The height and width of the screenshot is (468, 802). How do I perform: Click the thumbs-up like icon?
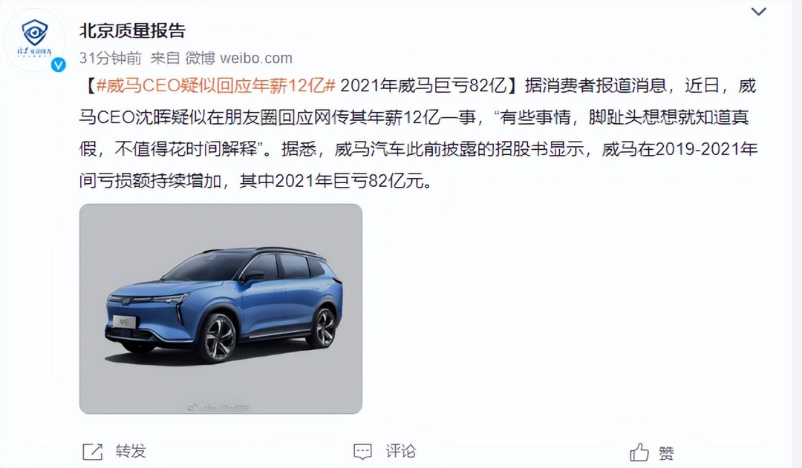[639, 452]
